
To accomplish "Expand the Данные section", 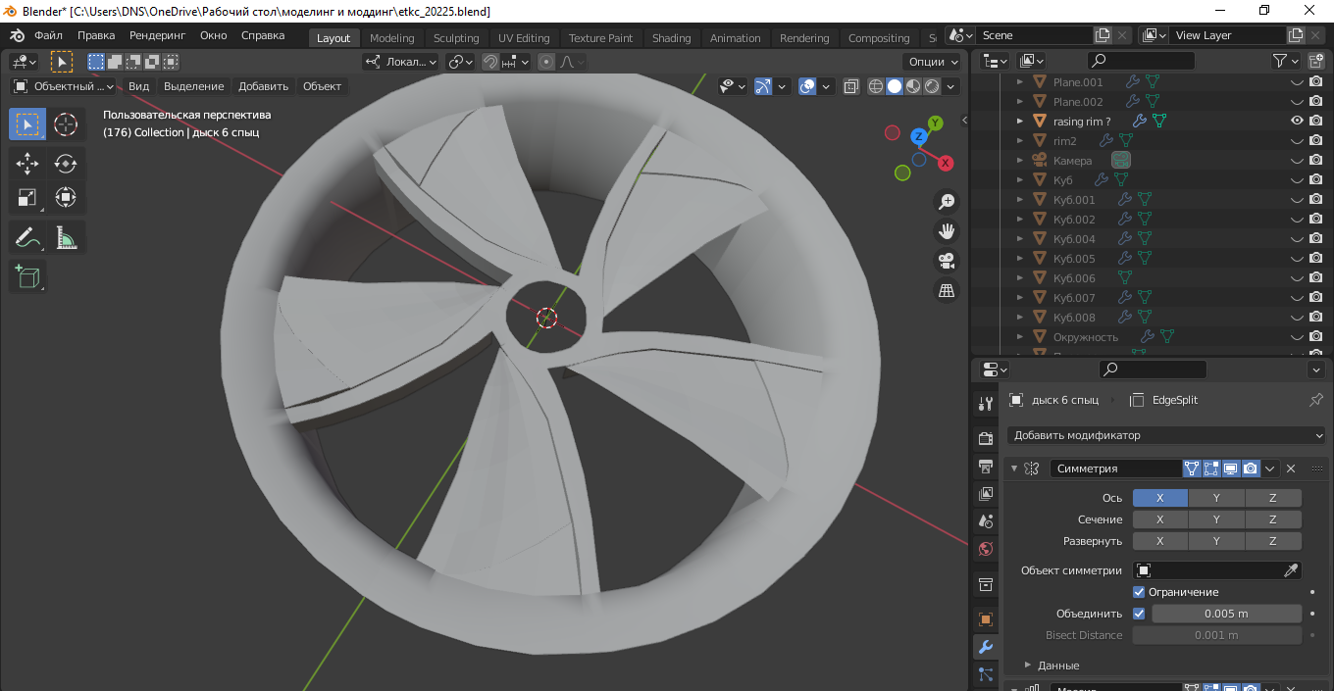I will pyautogui.click(x=1057, y=666).
